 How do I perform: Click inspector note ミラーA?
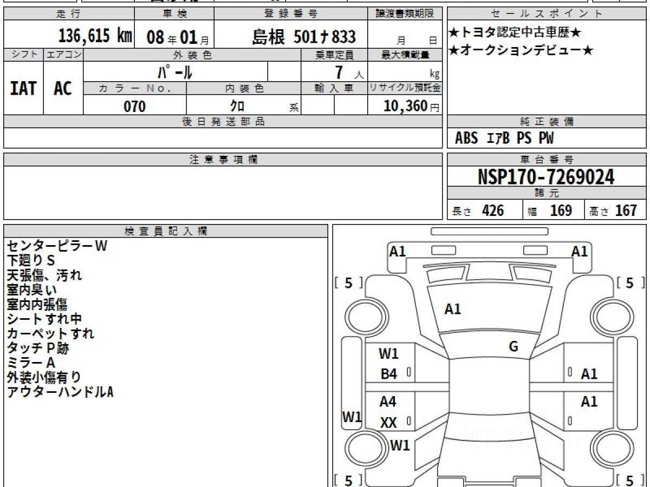click(x=30, y=363)
